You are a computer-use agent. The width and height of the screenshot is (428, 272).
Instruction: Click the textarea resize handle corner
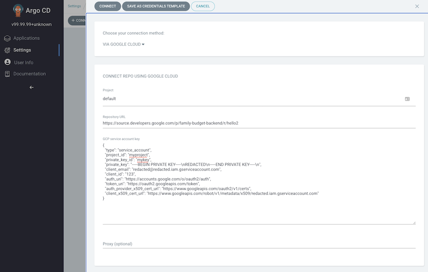(414, 222)
